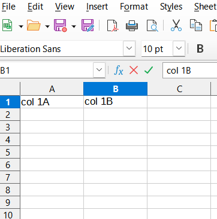
Task: Click the Liberation Sans font name field
Action: [x=62, y=48]
